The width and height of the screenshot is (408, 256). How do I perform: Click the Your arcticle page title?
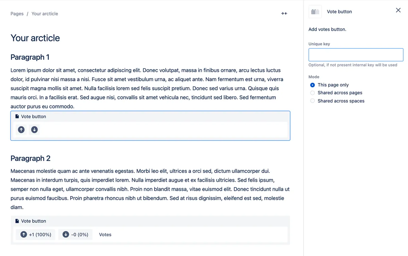[x=35, y=38]
